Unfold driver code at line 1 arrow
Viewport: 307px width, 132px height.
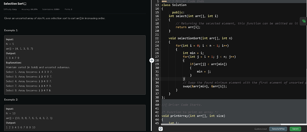160,1
